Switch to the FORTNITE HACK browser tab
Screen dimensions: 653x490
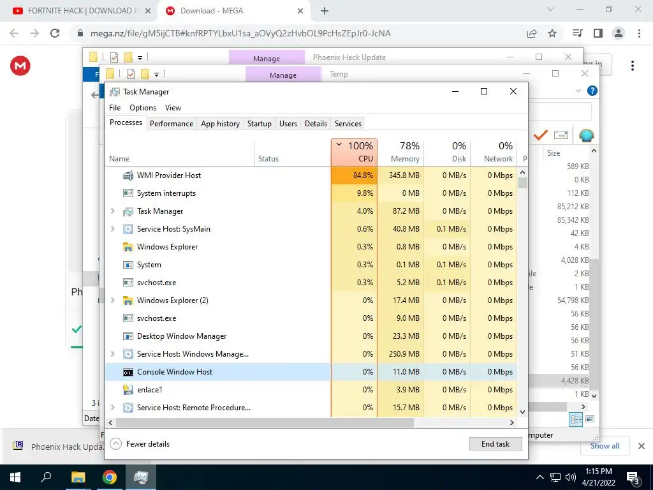pos(77,11)
